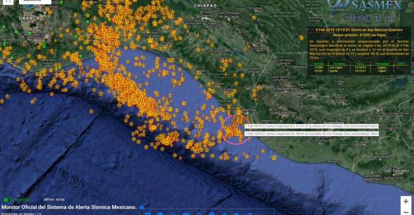Image resolution: width=414 pixels, height=215 pixels.
Task: Click the magnitude 6.5 earthquake tooltip
Action: click(311, 126)
